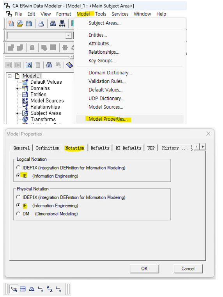This screenshot has width=223, height=297.
Task: Choose UDP Dictionary... menu entry
Action: click(x=106, y=98)
